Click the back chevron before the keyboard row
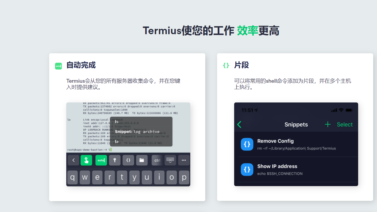The image size is (377, 212). coord(73,160)
